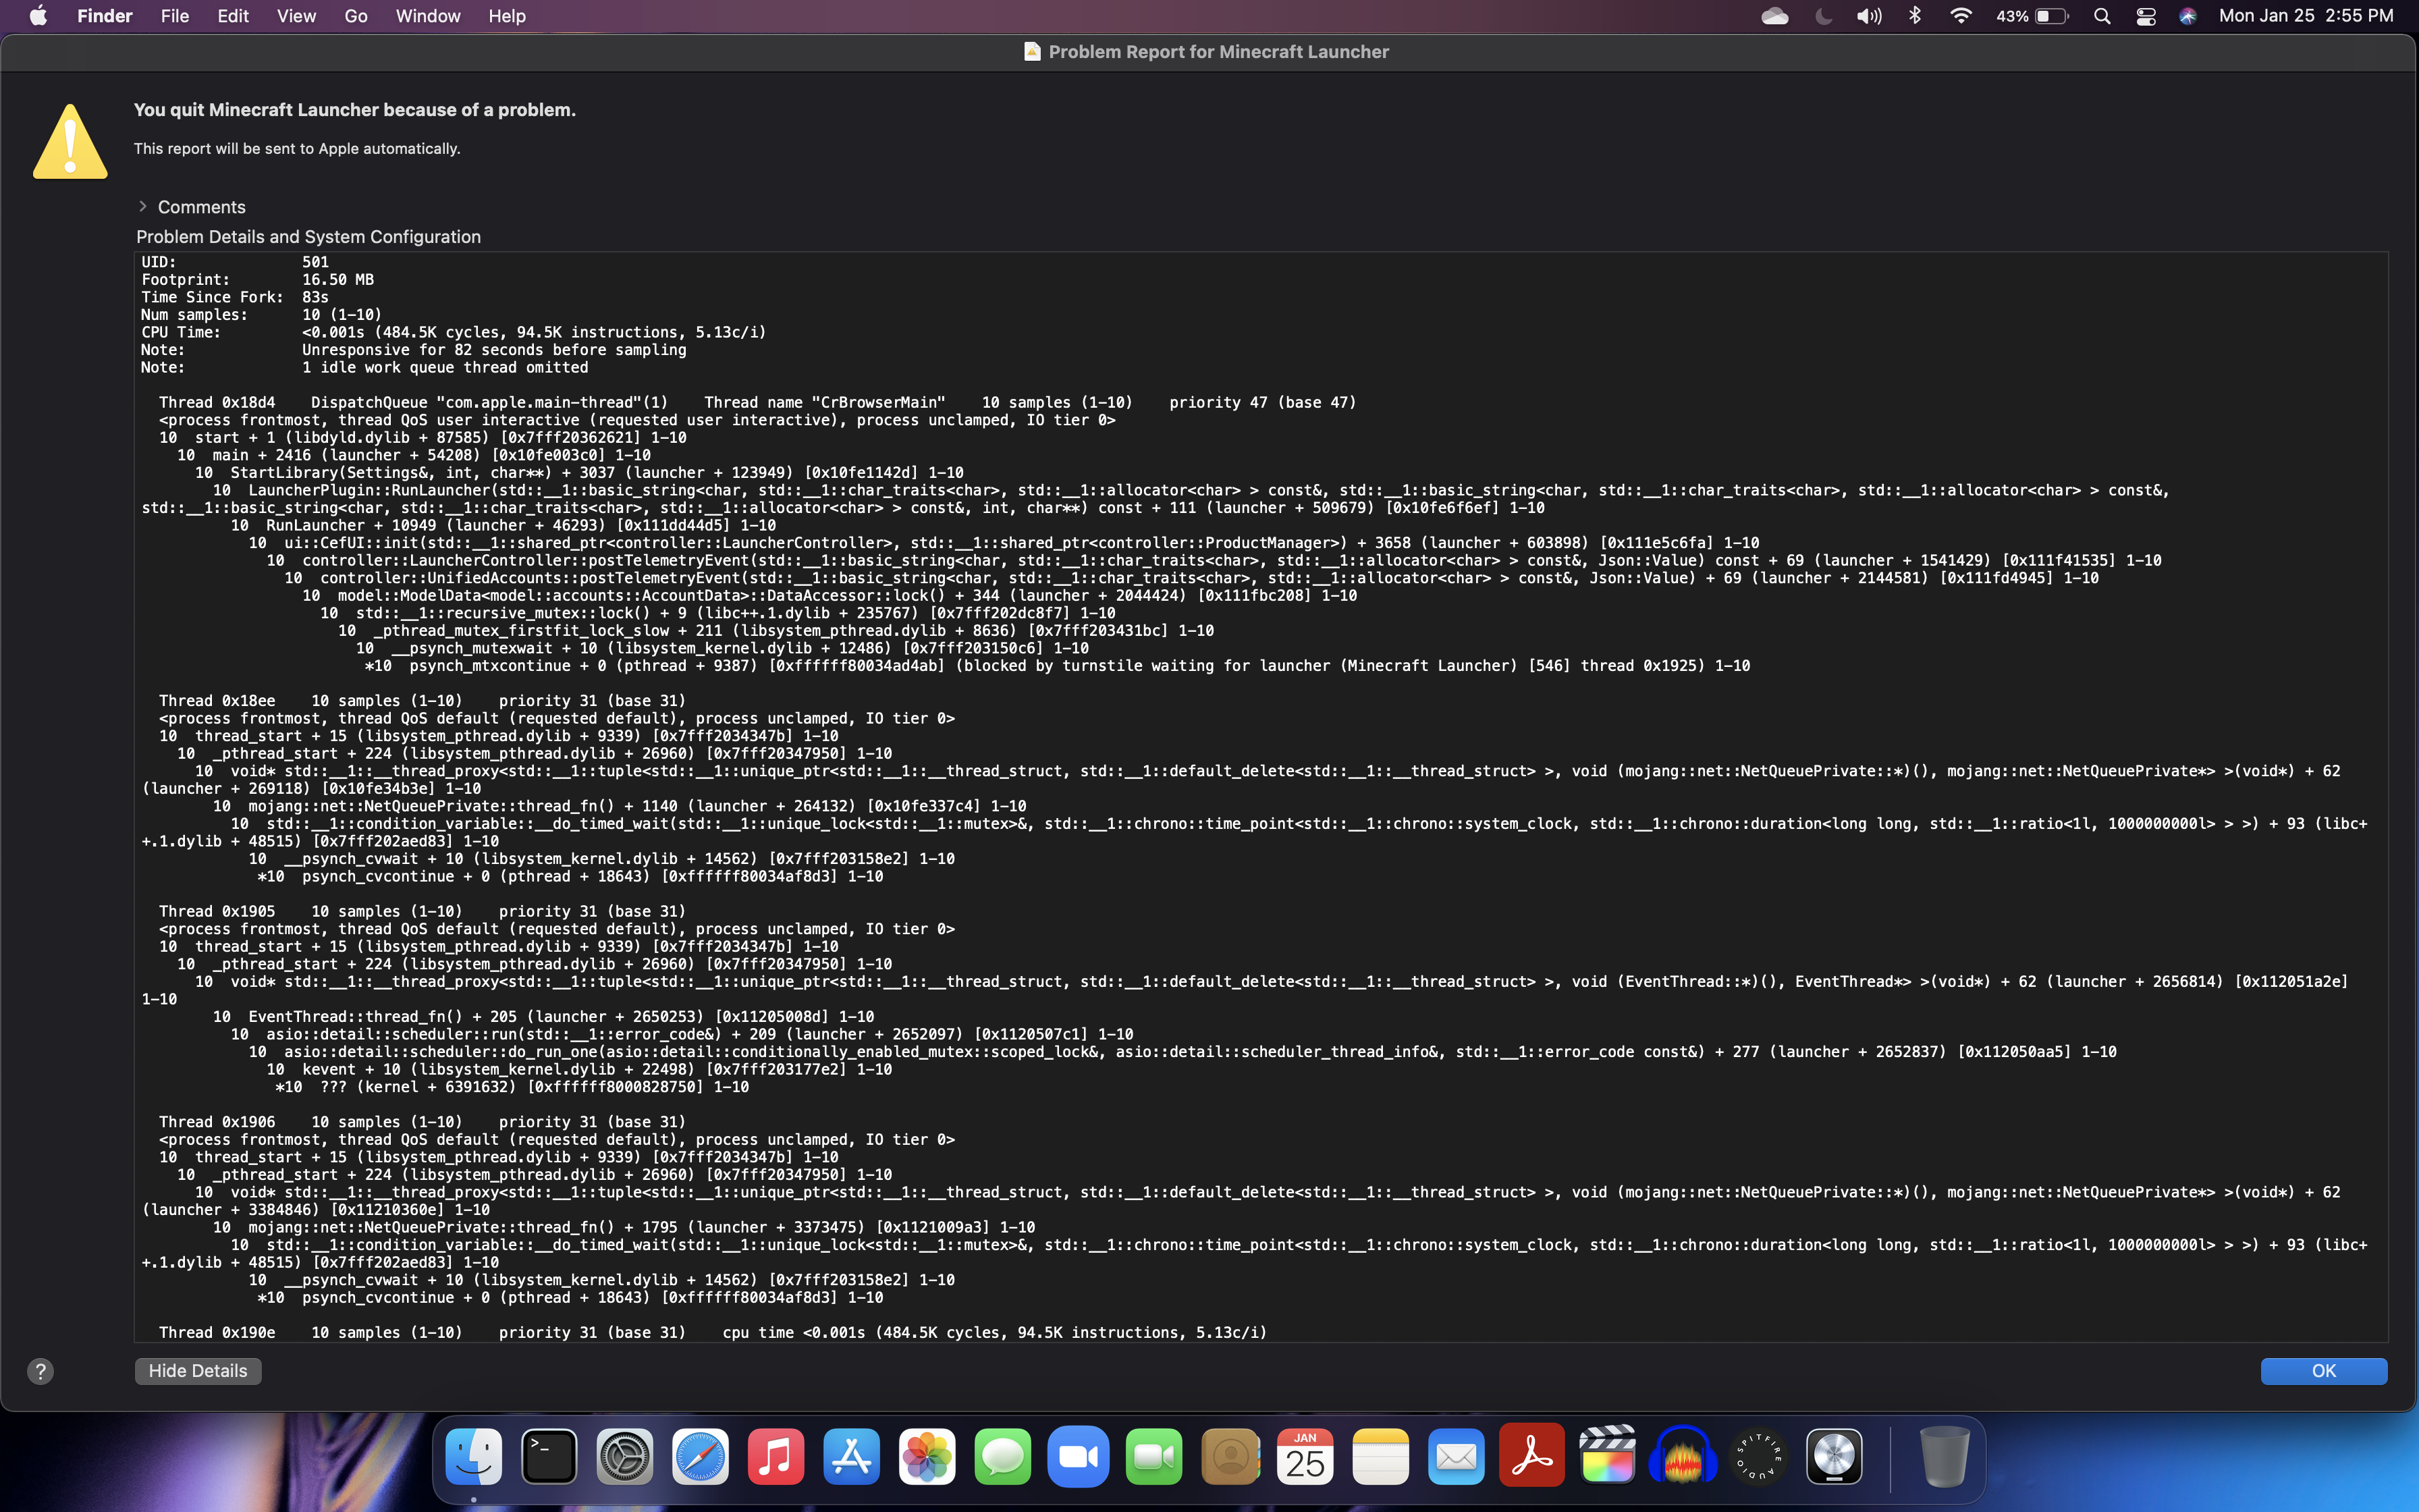Open Spitfire Audio app in dock

pos(1758,1457)
